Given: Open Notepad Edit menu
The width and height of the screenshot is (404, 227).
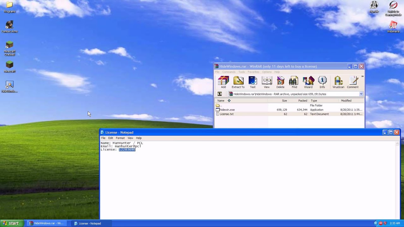Looking at the screenshot, I should tap(110, 138).
